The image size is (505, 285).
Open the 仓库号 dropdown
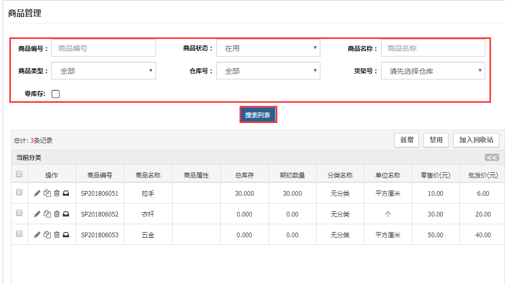pos(268,71)
